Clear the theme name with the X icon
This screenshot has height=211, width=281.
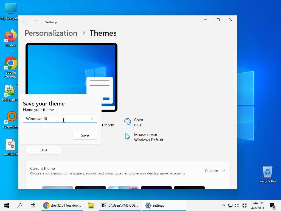click(x=92, y=119)
